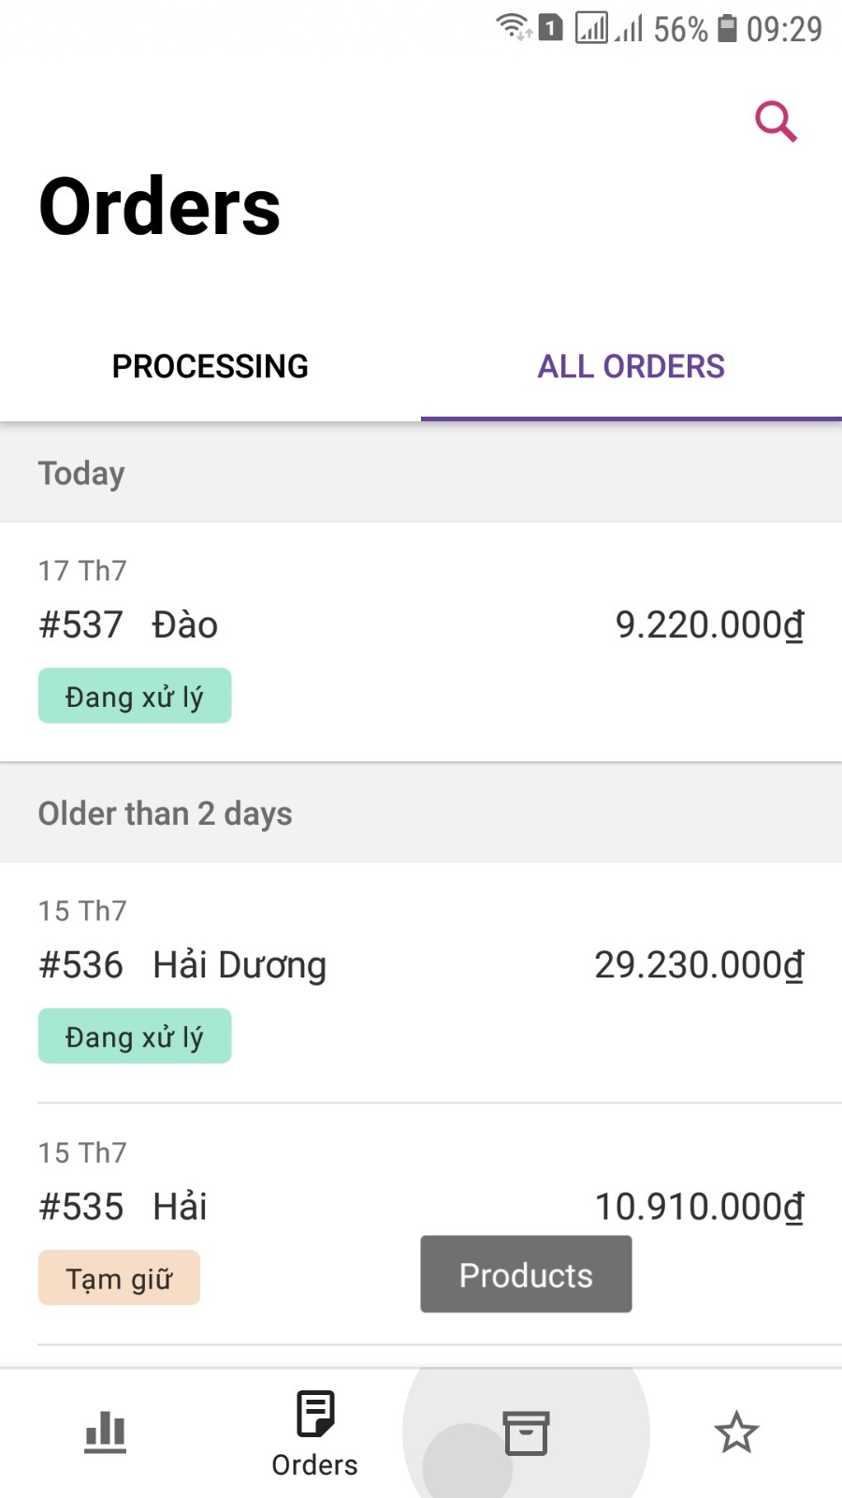The height and width of the screenshot is (1498, 842).
Task: Tap the magenta search icon
Action: point(776,122)
